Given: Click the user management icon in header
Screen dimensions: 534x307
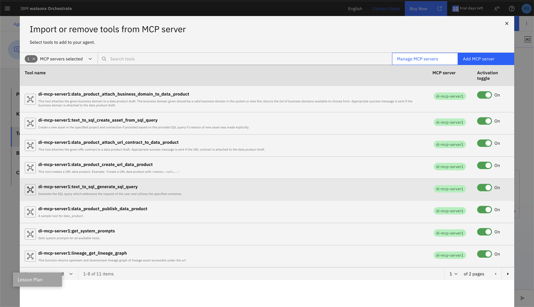Looking at the screenshot, I should pyautogui.click(x=497, y=8).
